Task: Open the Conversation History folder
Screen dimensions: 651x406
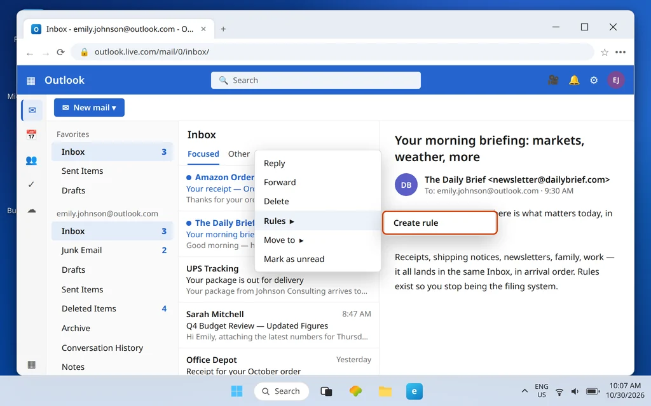Action: tap(112, 348)
